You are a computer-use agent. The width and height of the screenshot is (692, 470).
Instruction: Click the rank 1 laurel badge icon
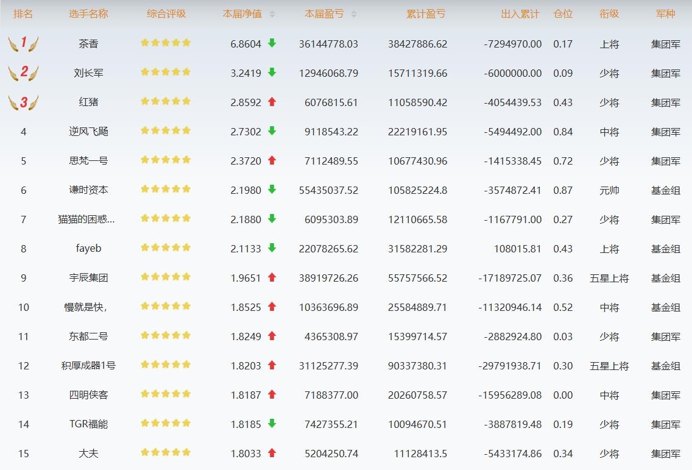[23, 44]
